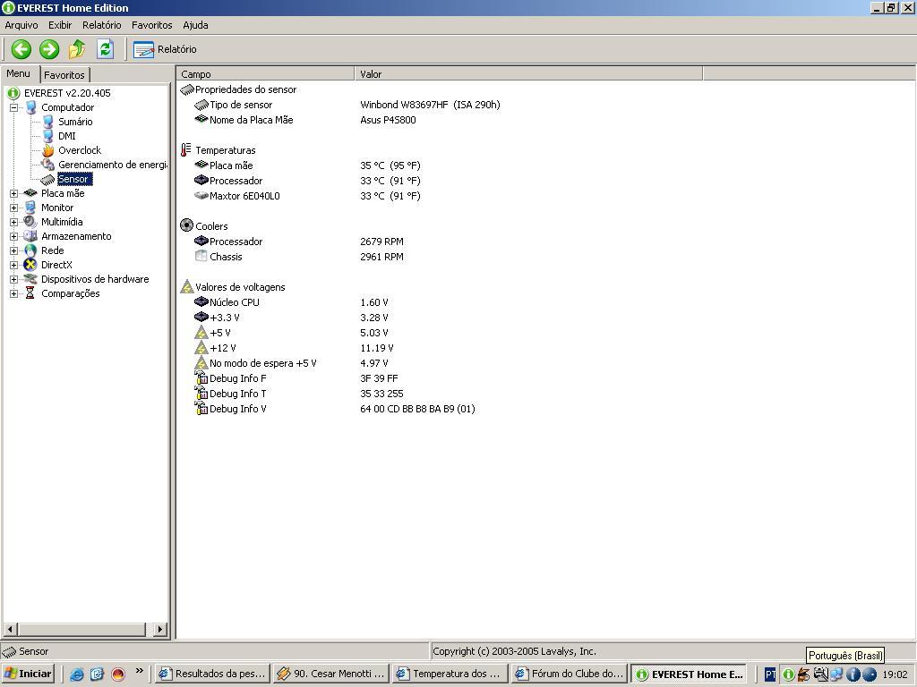Screen dimensions: 917x687
Task: Go up one level with the folder arrow icon
Action: [x=77, y=49]
